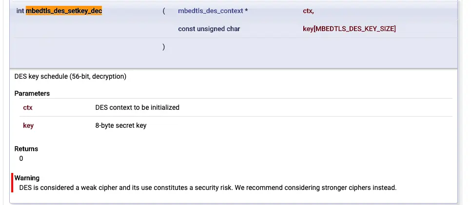
Task: Open the mbedtls_des_context type link
Action: click(210, 11)
